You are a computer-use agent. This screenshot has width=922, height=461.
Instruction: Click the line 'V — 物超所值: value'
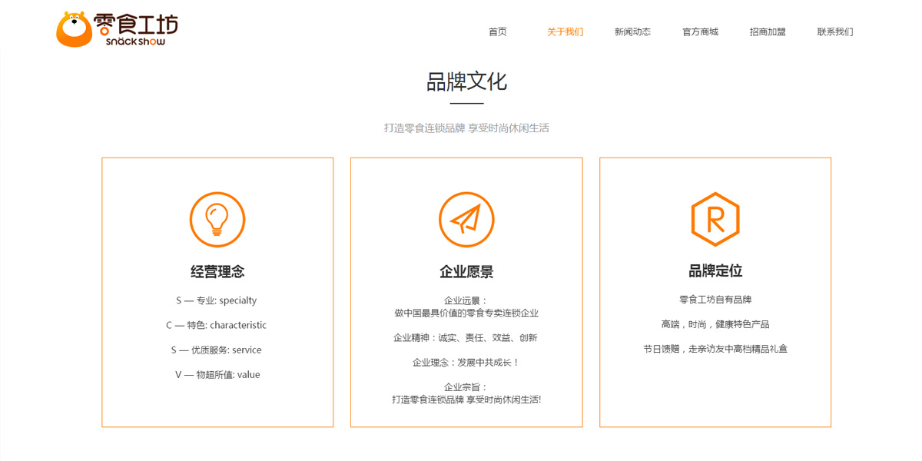(217, 375)
